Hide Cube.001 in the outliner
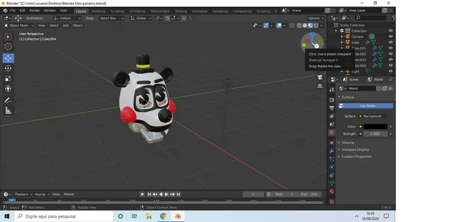Image resolution: width=459 pixels, height=222 pixels. [391, 48]
